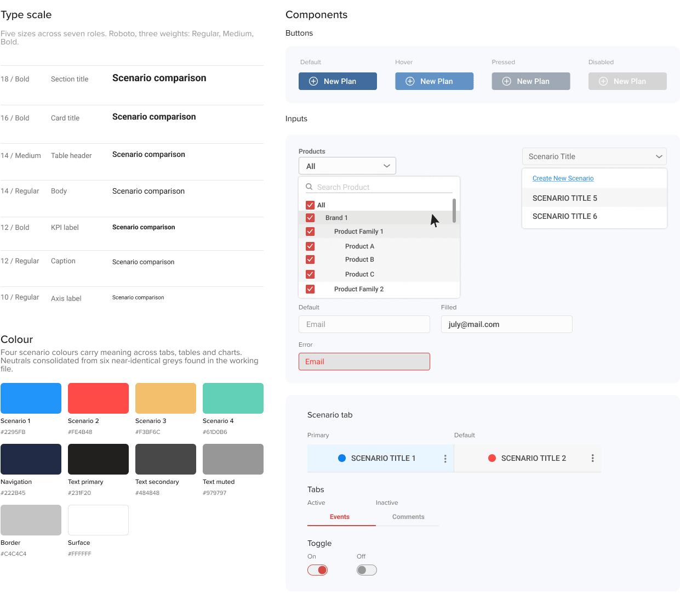Open kebab menu for SCENARIO TITLE 2
The width and height of the screenshot is (680, 598).
(x=592, y=458)
